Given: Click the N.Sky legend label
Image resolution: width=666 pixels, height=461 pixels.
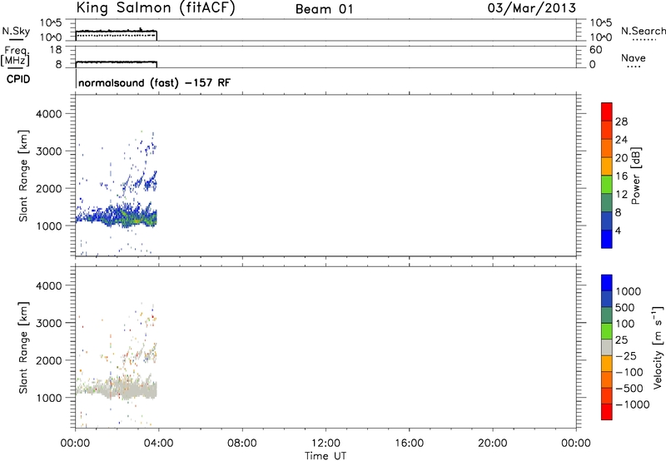Looking at the screenshot, I should point(16,31).
